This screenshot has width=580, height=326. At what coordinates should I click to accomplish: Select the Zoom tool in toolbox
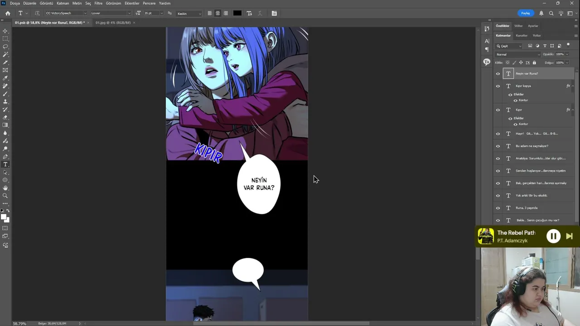(x=5, y=196)
